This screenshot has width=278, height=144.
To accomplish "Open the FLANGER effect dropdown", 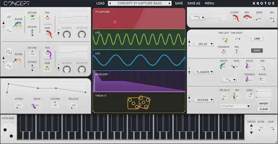I will tap(204, 72).
